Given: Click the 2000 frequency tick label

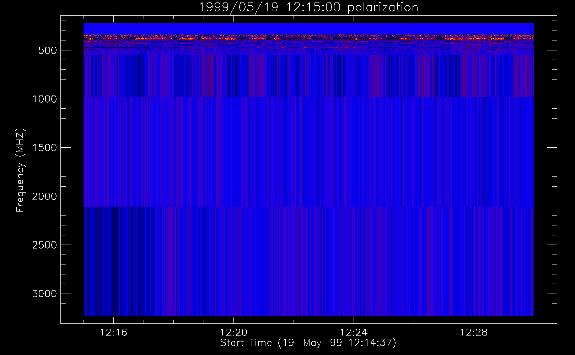Looking at the screenshot, I should point(44,196).
